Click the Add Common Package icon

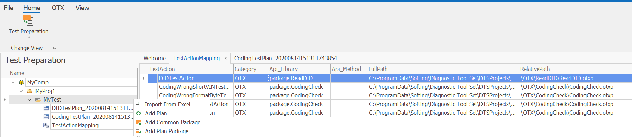138,122
